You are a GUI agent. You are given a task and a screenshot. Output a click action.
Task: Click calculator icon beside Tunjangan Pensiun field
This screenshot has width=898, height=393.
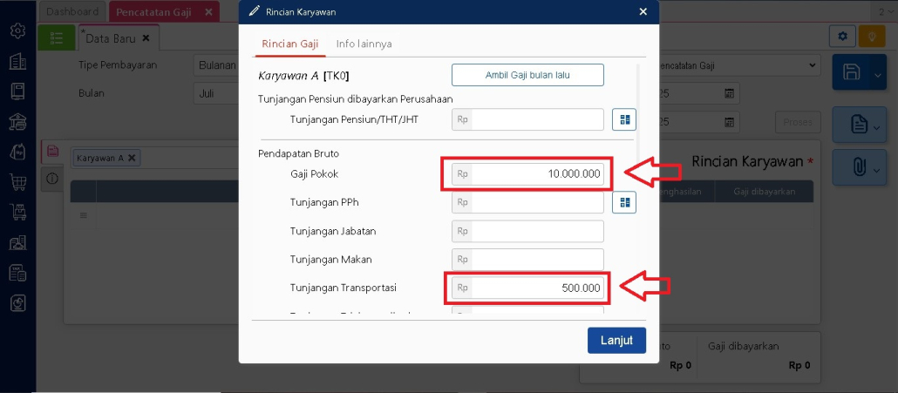tap(624, 119)
